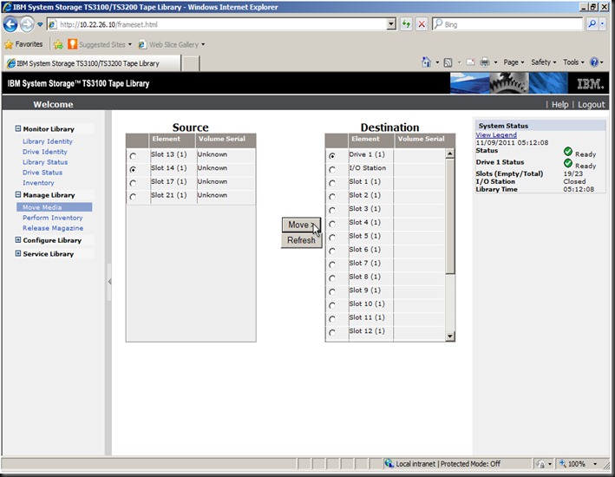The height and width of the screenshot is (477, 615).
Task: Select Slot 12 (1) destination radio
Action: click(332, 332)
